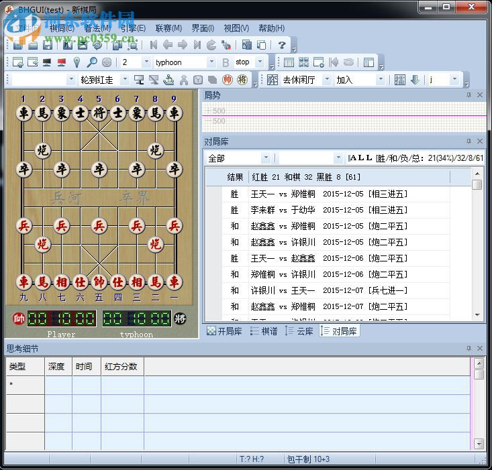
Task: Close the 局势 panel
Action: (x=480, y=95)
